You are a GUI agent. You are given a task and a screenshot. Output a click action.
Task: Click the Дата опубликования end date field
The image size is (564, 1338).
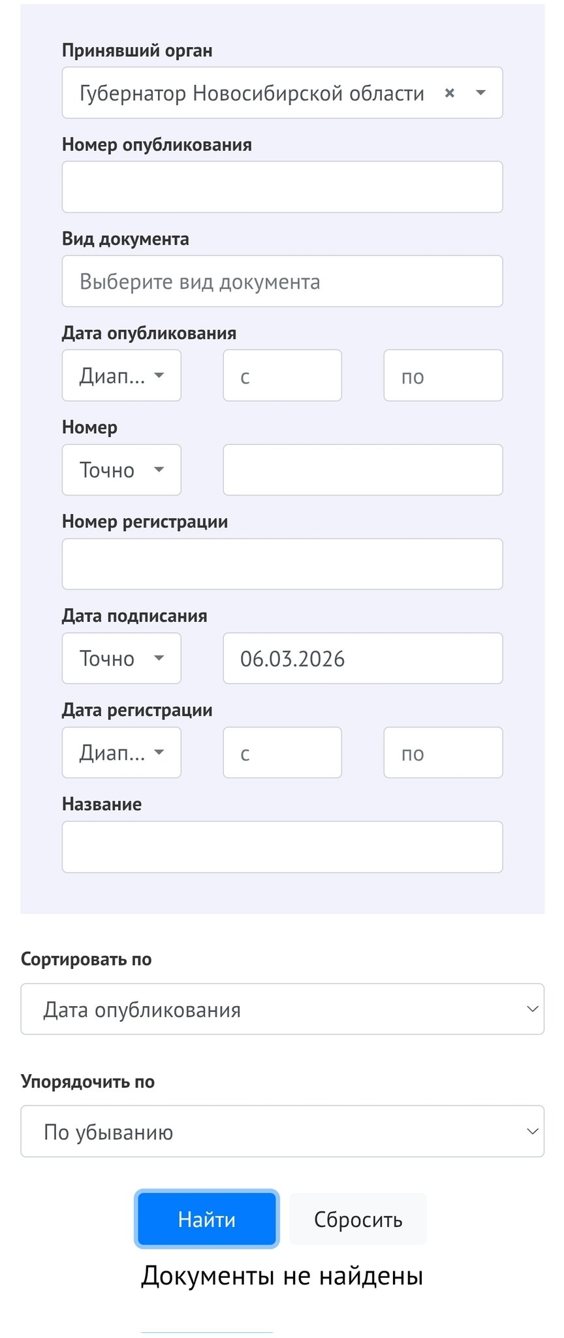click(x=443, y=376)
